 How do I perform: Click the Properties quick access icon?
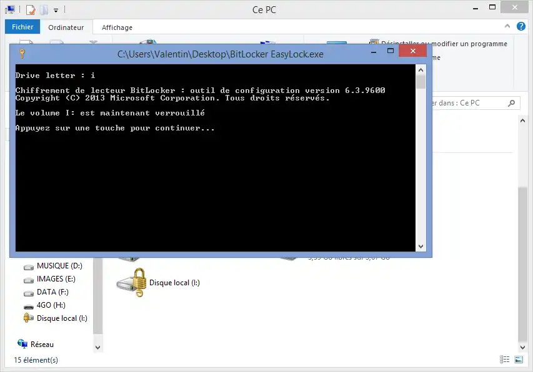tap(31, 10)
